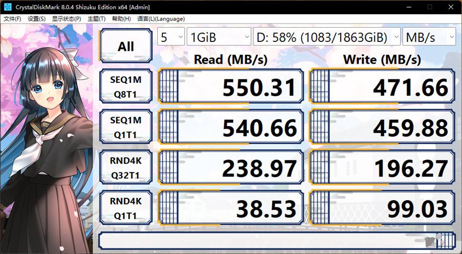
Task: Open the 设置(S) menu
Action: (37, 19)
